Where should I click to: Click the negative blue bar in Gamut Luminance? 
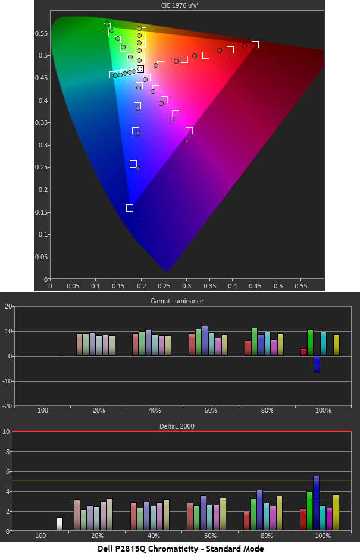pyautogui.click(x=317, y=364)
